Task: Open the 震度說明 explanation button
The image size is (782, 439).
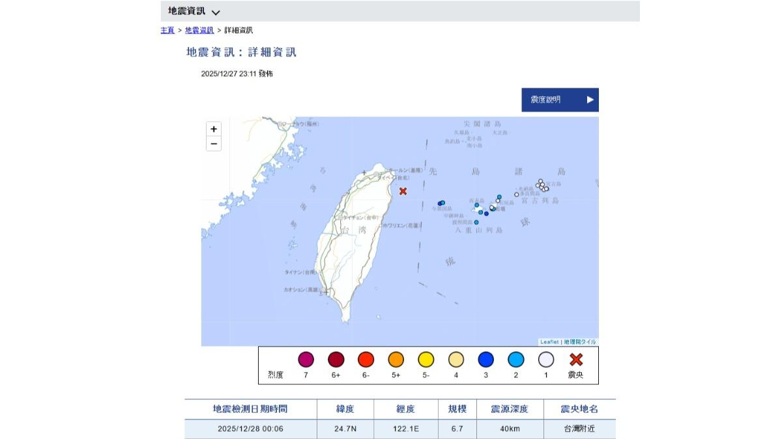Action: 560,100
